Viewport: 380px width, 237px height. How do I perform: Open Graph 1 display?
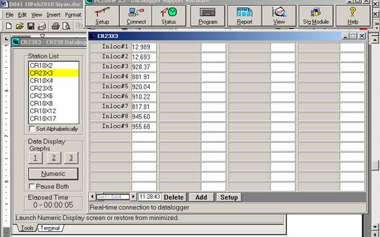(x=36, y=158)
